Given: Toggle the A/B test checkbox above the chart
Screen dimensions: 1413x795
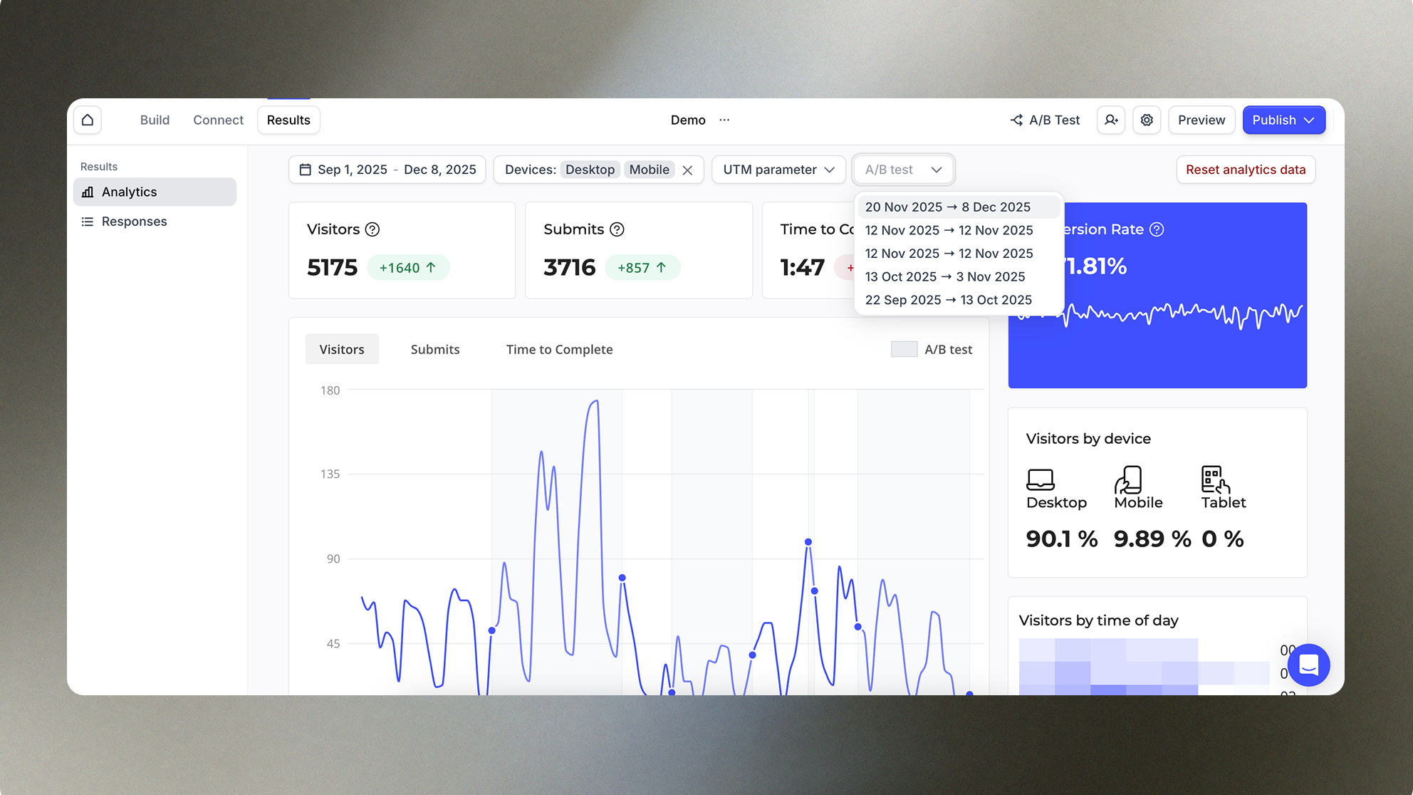Looking at the screenshot, I should [x=903, y=349].
